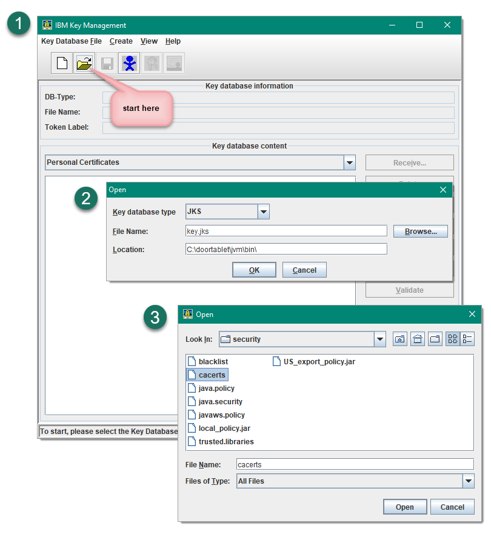Screen dimensions: 491x537
Task: Click the blue stick figure toolbar icon
Action: point(129,63)
